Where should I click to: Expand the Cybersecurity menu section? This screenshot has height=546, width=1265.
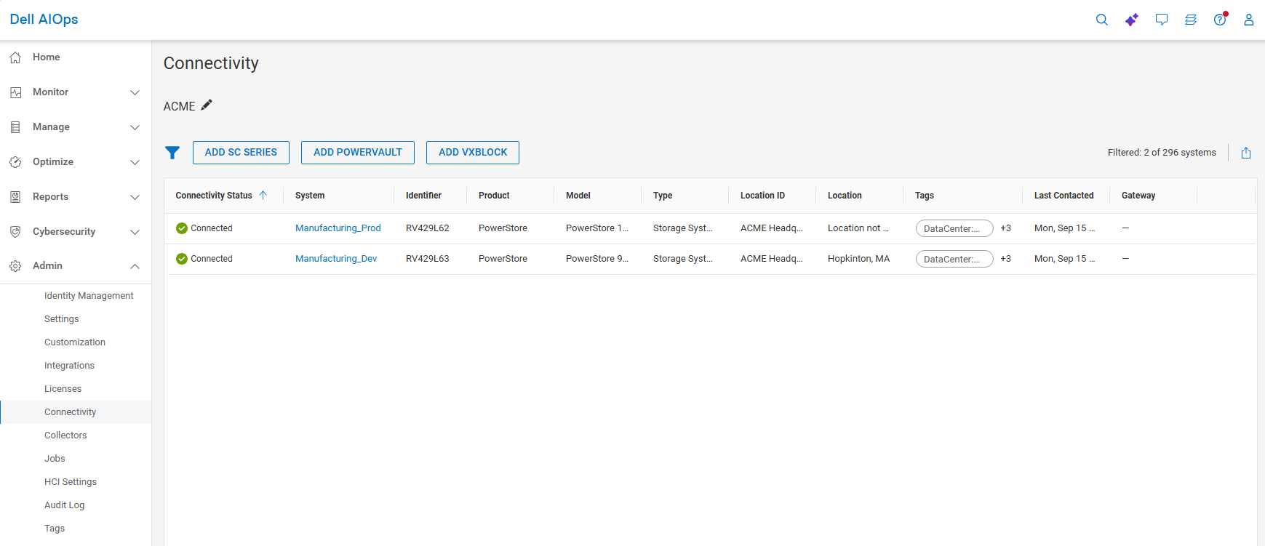[x=76, y=232]
